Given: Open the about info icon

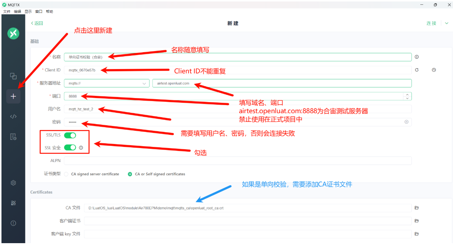Looking at the screenshot, I should click(x=13, y=223).
